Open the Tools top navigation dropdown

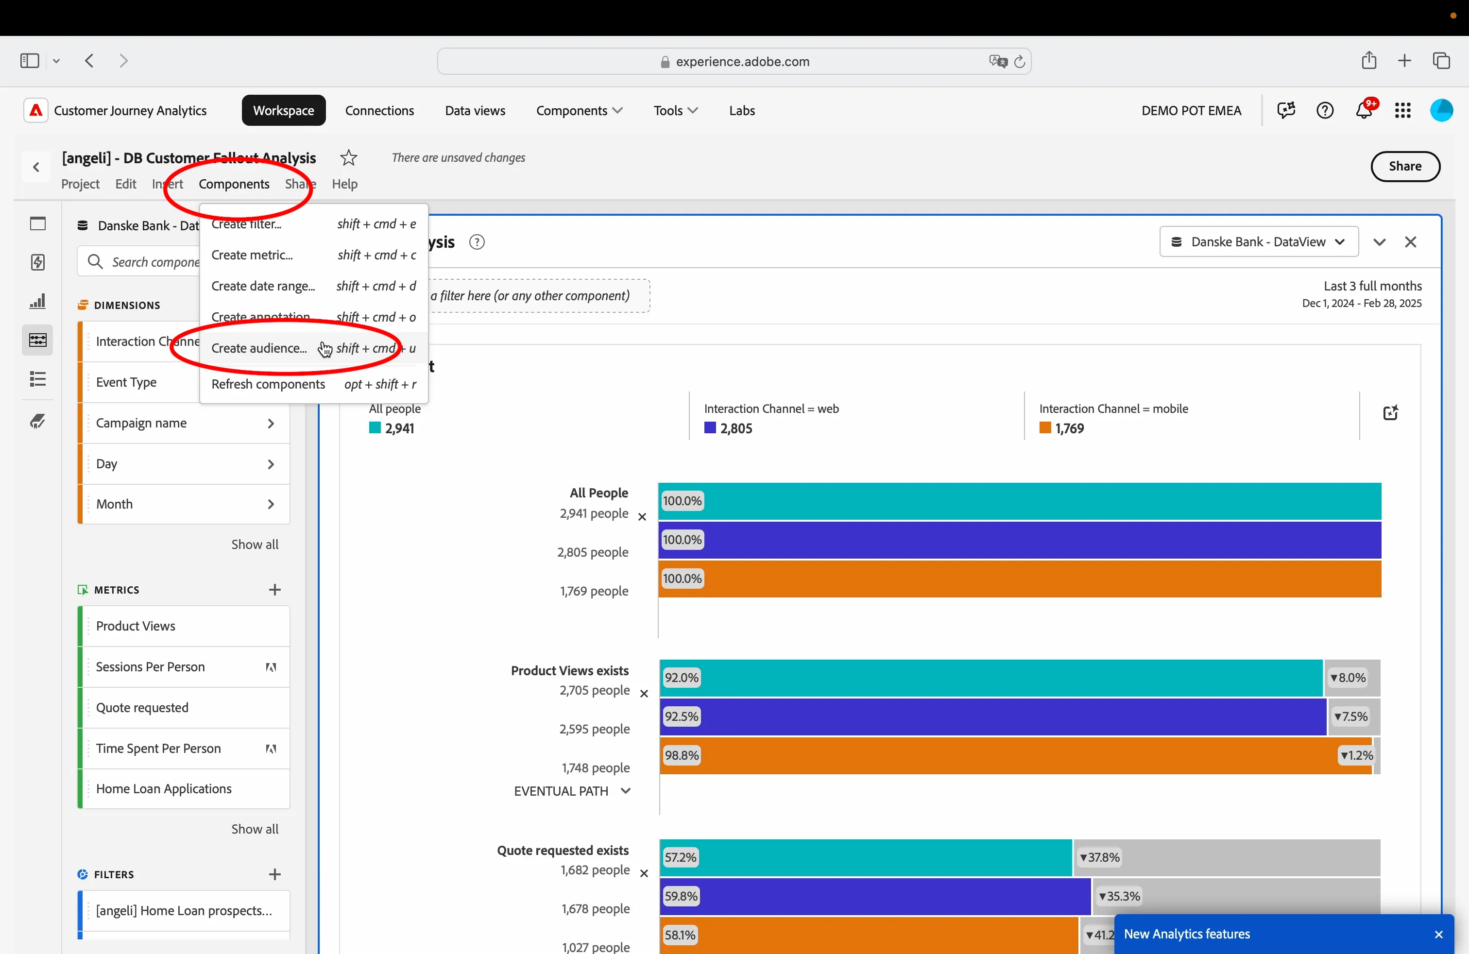675,110
